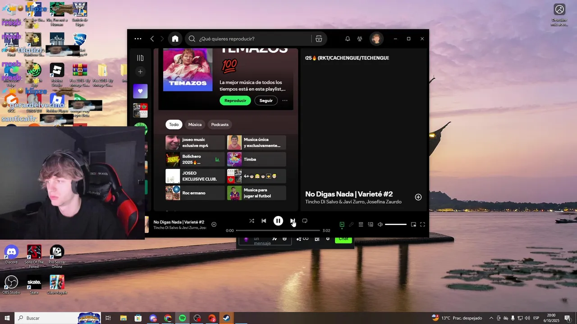Adjust the Spotify volume slider
577x324 pixels.
[396, 224]
